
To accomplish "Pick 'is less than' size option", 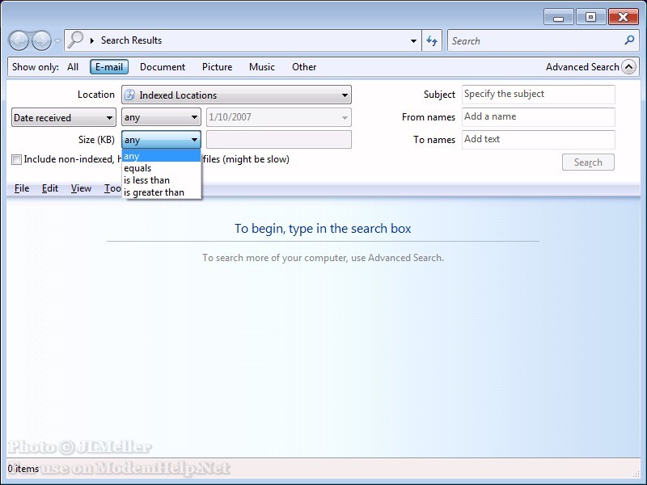I will [146, 180].
